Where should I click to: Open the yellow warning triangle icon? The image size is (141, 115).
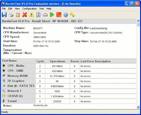[32, 15]
